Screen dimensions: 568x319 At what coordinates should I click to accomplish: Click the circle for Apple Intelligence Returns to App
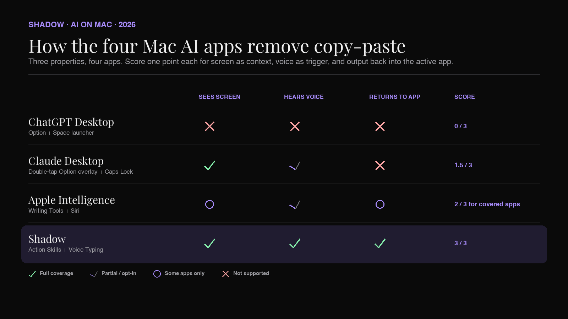380,205
